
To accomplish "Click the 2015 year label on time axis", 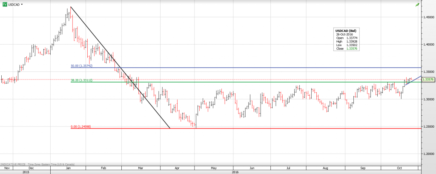I will point(26,172).
